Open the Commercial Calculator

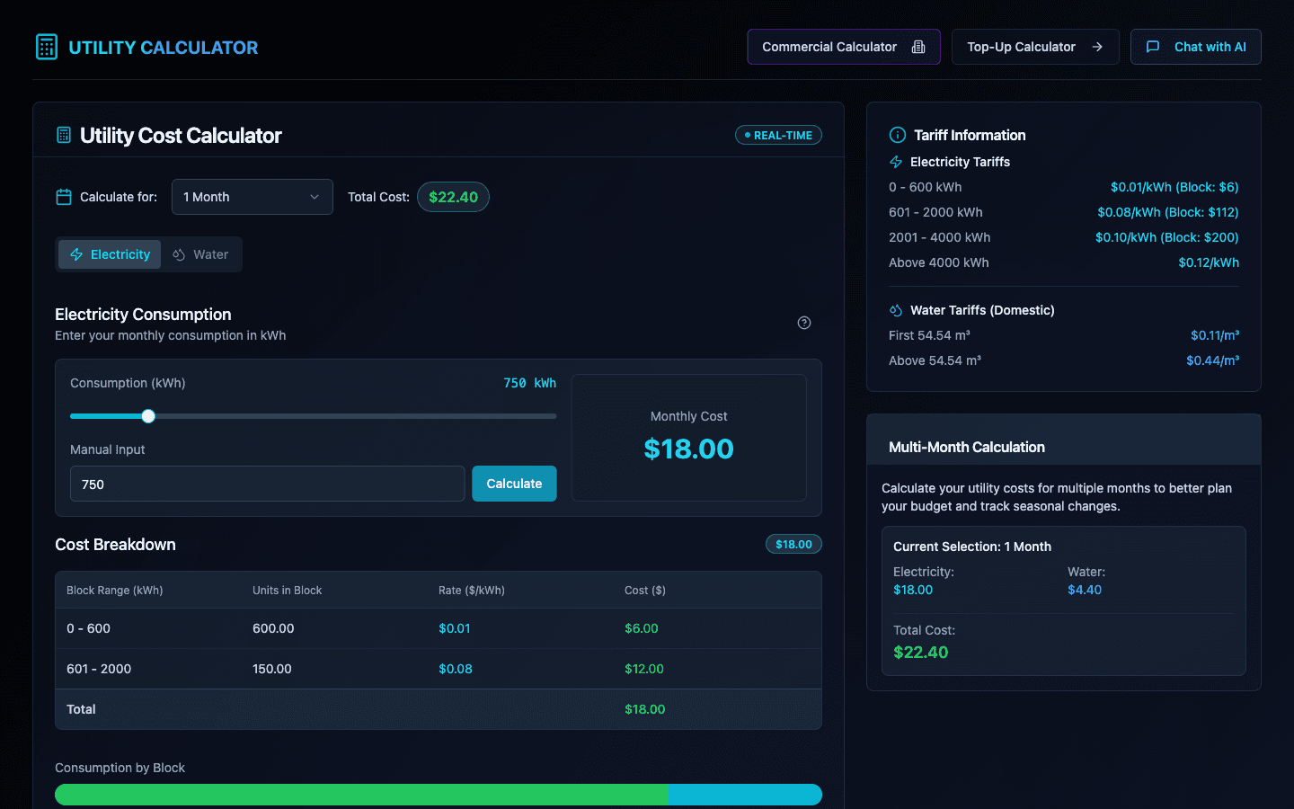click(844, 47)
